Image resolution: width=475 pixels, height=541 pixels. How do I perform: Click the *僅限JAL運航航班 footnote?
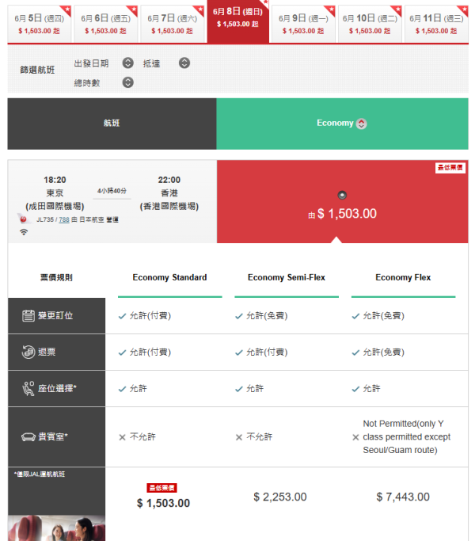[40, 474]
